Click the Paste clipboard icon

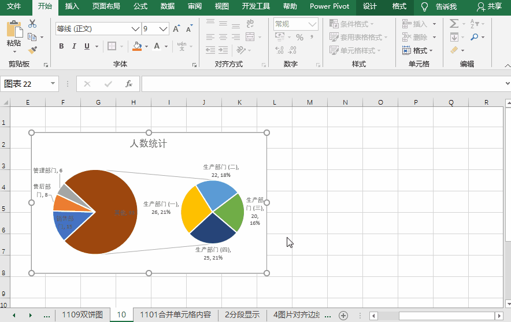click(x=14, y=35)
